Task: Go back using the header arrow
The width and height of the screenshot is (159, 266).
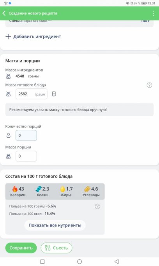Action: click(4, 13)
